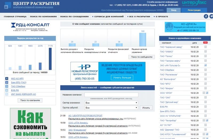This screenshot has width=213, height=139.
Task: Open document icon for АКБ "Держава" ПАО
Action: pyautogui.click(x=206, y=130)
